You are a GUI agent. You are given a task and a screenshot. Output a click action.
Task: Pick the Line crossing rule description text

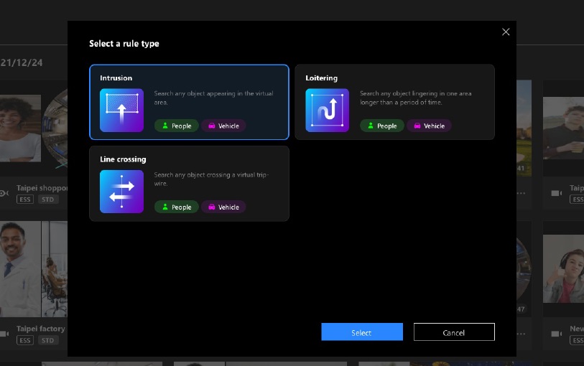211,179
